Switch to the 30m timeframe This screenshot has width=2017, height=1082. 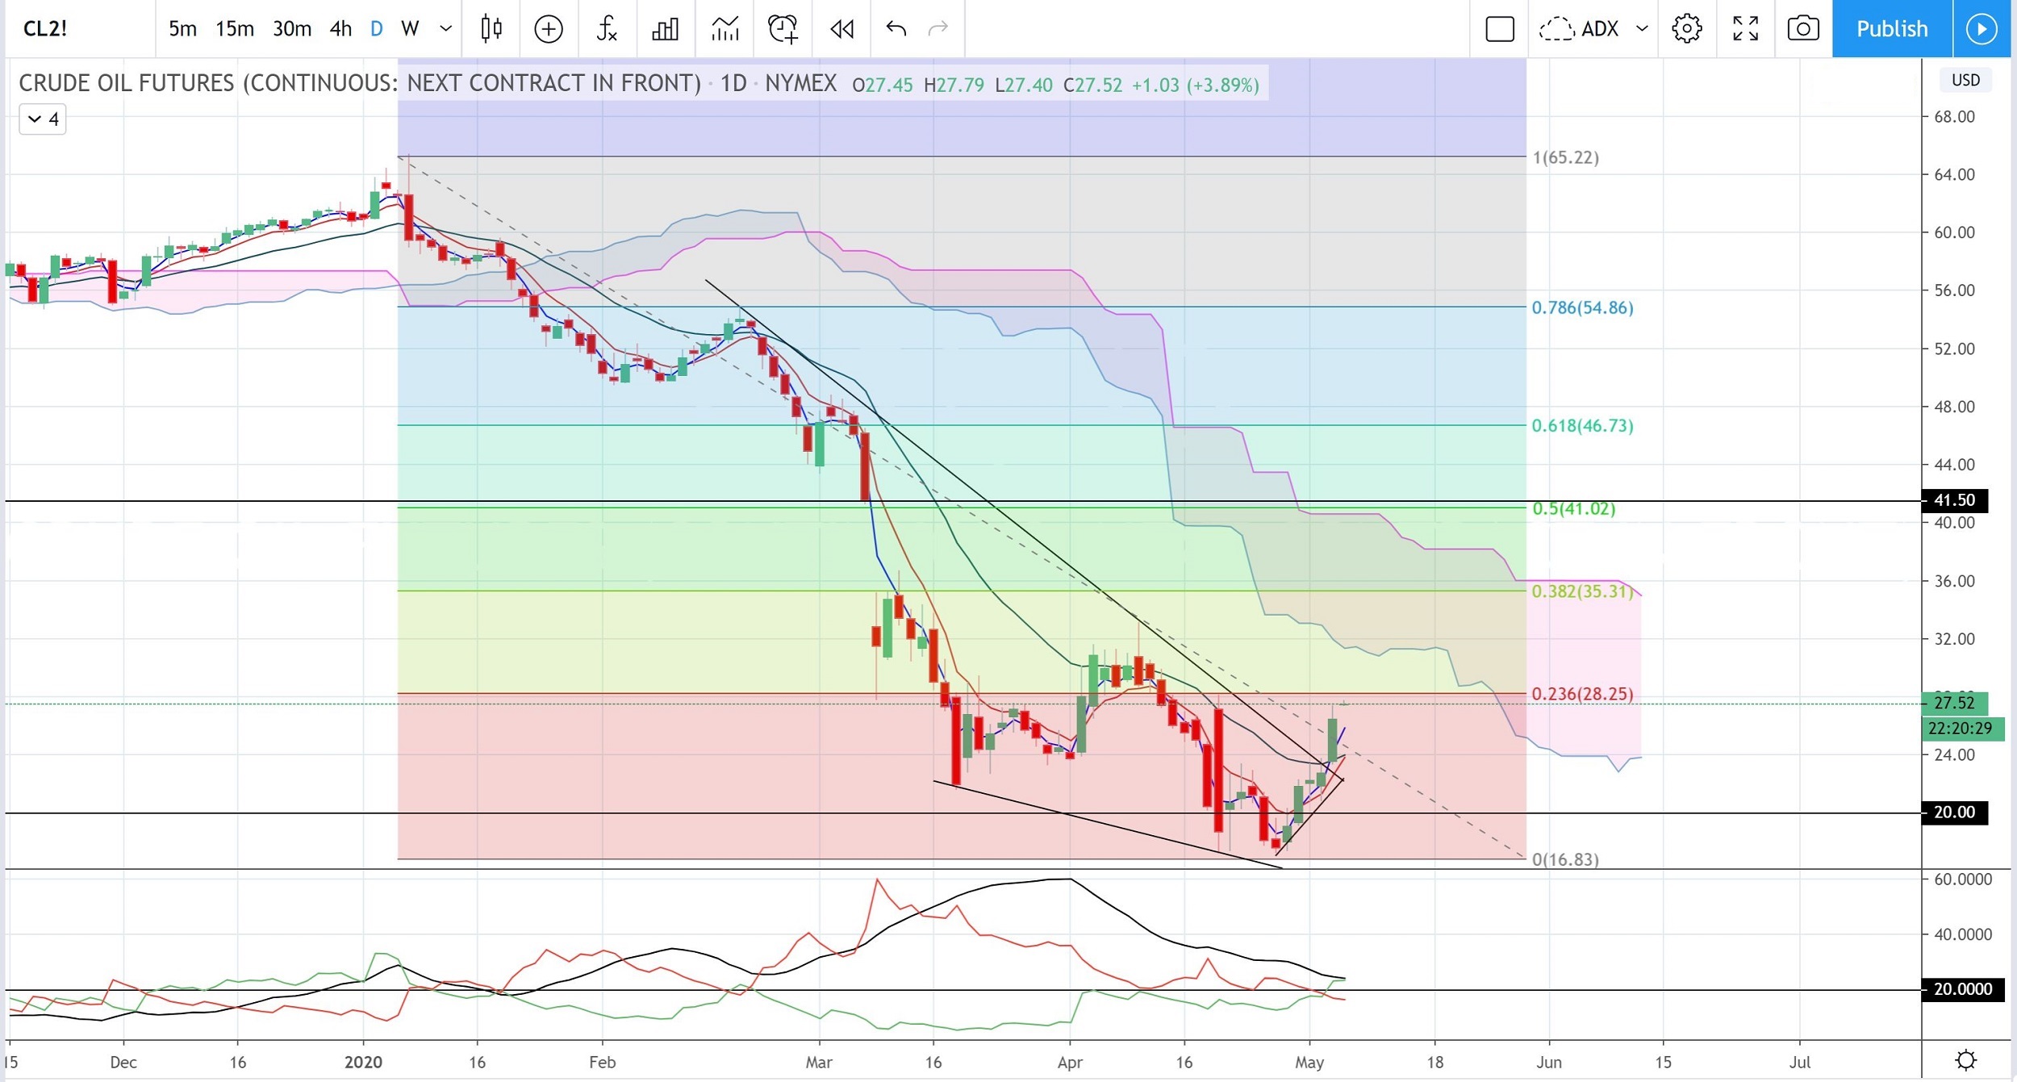[292, 29]
